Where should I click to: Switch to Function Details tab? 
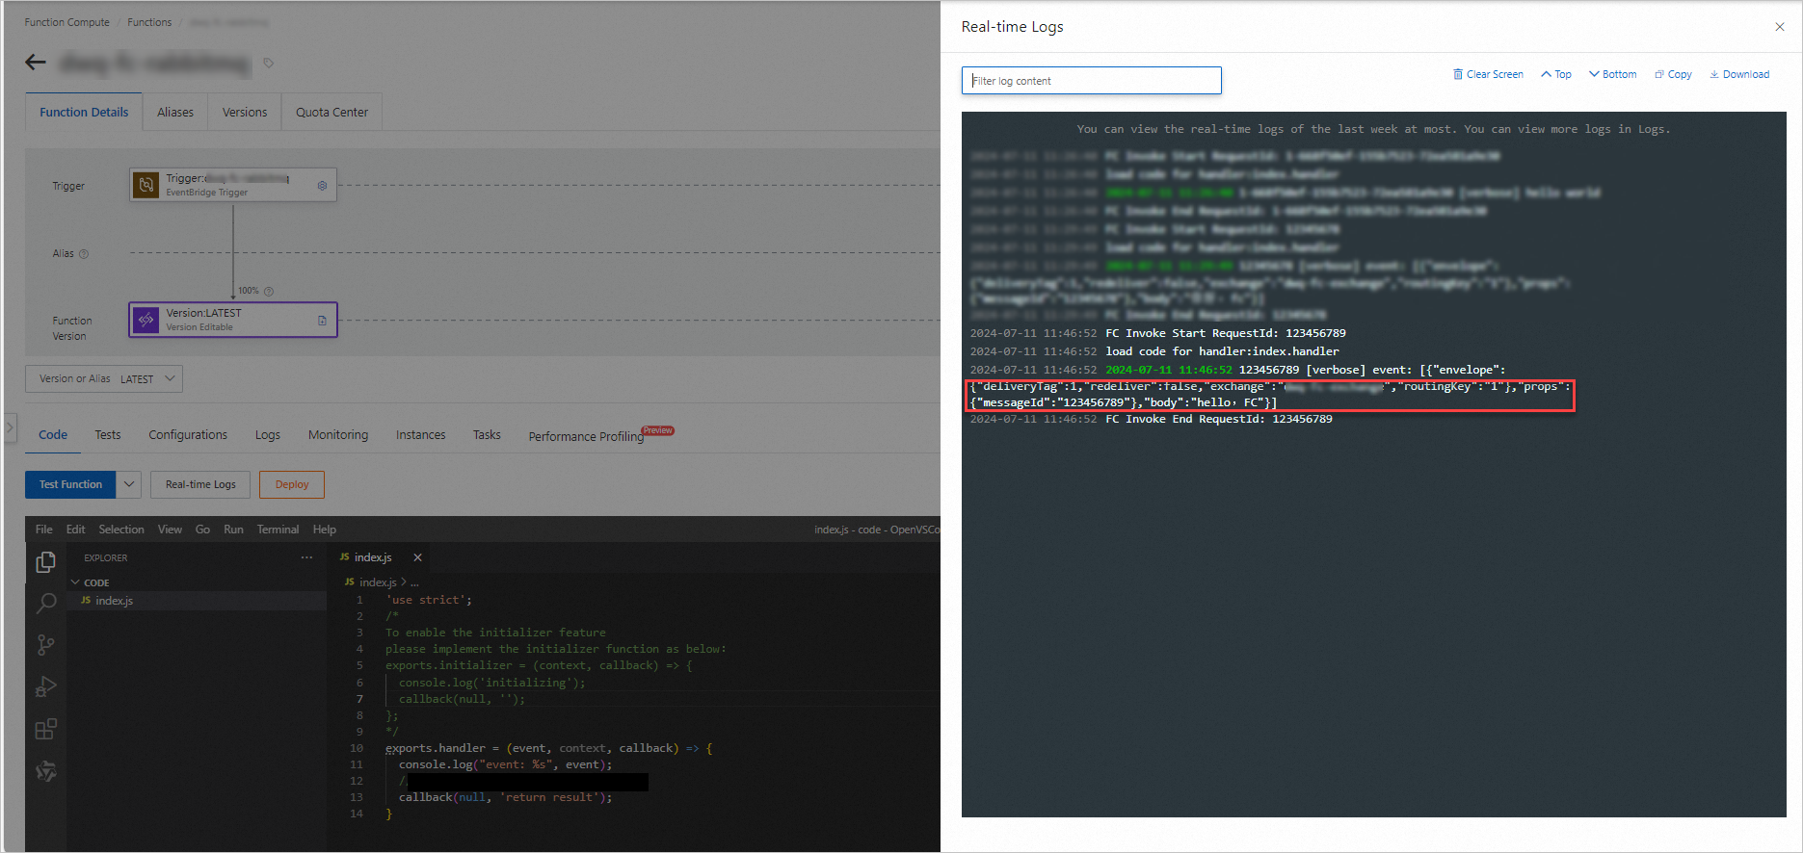84,112
